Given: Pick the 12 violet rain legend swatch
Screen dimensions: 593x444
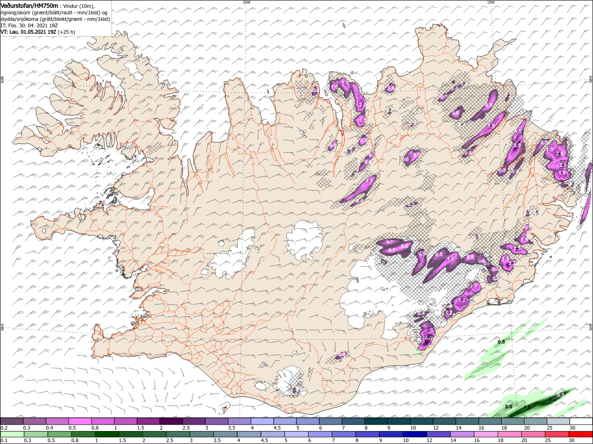Looking at the screenshot, I should (x=439, y=434).
